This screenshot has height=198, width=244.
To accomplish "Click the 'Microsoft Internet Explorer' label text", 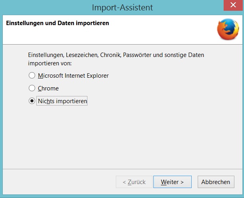I will [x=73, y=76].
